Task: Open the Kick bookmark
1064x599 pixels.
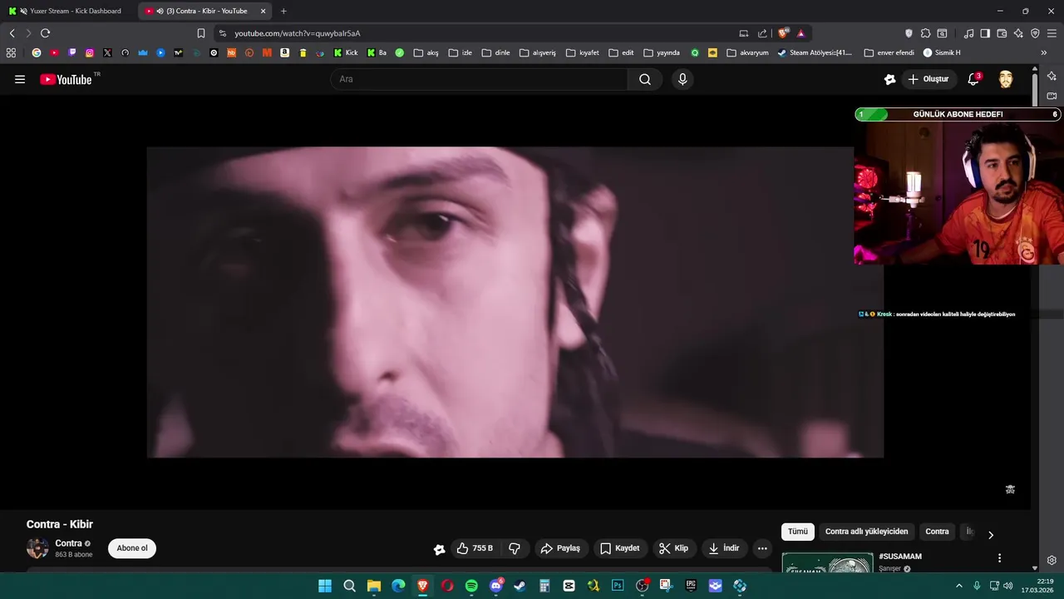Action: [x=346, y=52]
